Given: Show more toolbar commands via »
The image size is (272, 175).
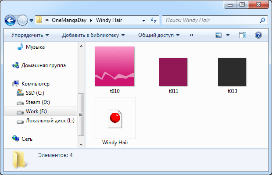Looking at the screenshot, I should click(192, 35).
